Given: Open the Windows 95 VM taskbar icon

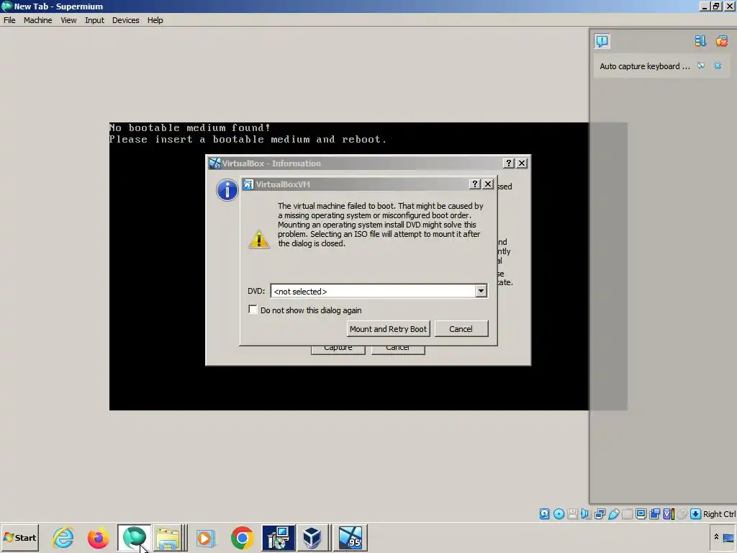Looking at the screenshot, I should click(351, 537).
